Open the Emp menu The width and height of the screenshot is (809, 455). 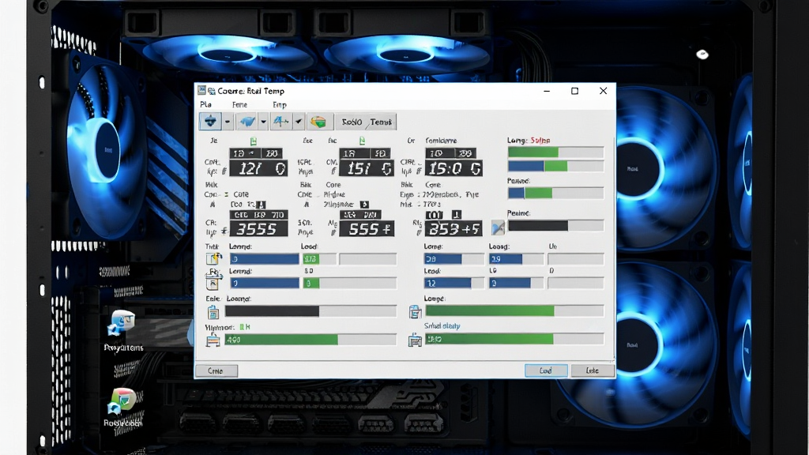[x=279, y=104]
